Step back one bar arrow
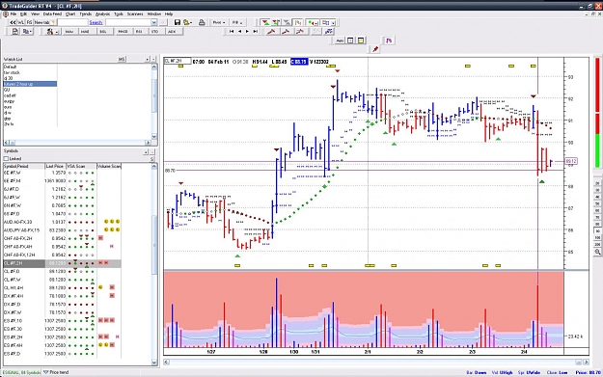603x377 pixels. 239,32
